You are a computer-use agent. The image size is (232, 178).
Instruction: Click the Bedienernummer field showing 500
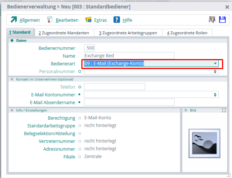90,48
